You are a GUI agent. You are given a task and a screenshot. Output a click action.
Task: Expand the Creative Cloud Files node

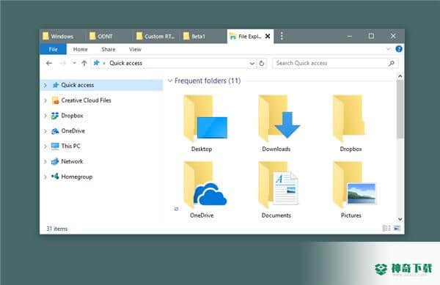45,100
